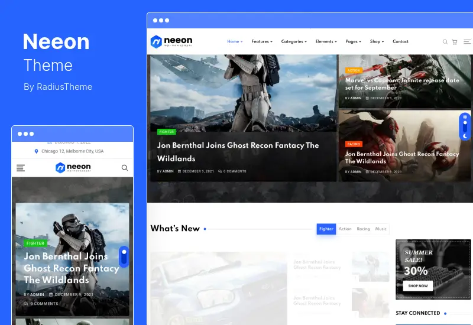This screenshot has height=325, width=473.
Task: Click the red RACING category tag
Action: pos(354,144)
